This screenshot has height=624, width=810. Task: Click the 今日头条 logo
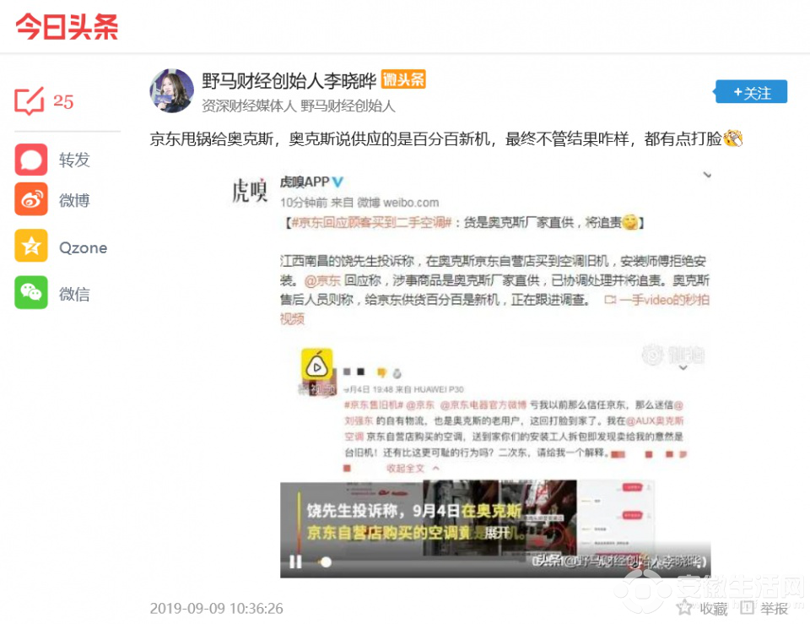tap(67, 27)
